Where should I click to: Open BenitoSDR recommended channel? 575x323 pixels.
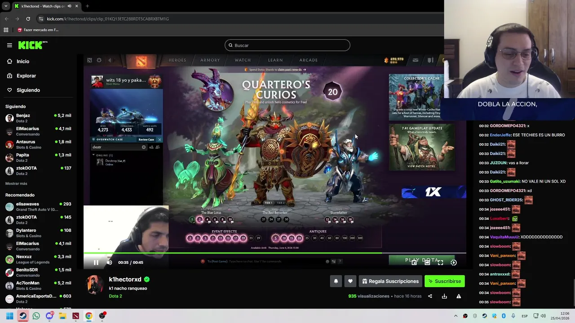tap(38, 272)
